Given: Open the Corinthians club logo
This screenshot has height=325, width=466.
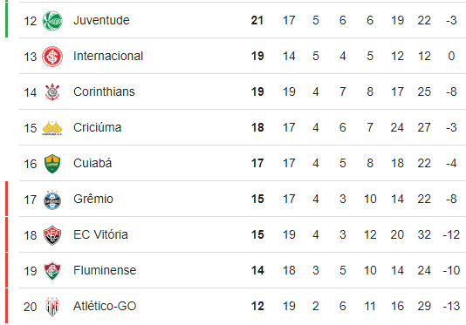Looking at the screenshot, I should click(52, 92).
